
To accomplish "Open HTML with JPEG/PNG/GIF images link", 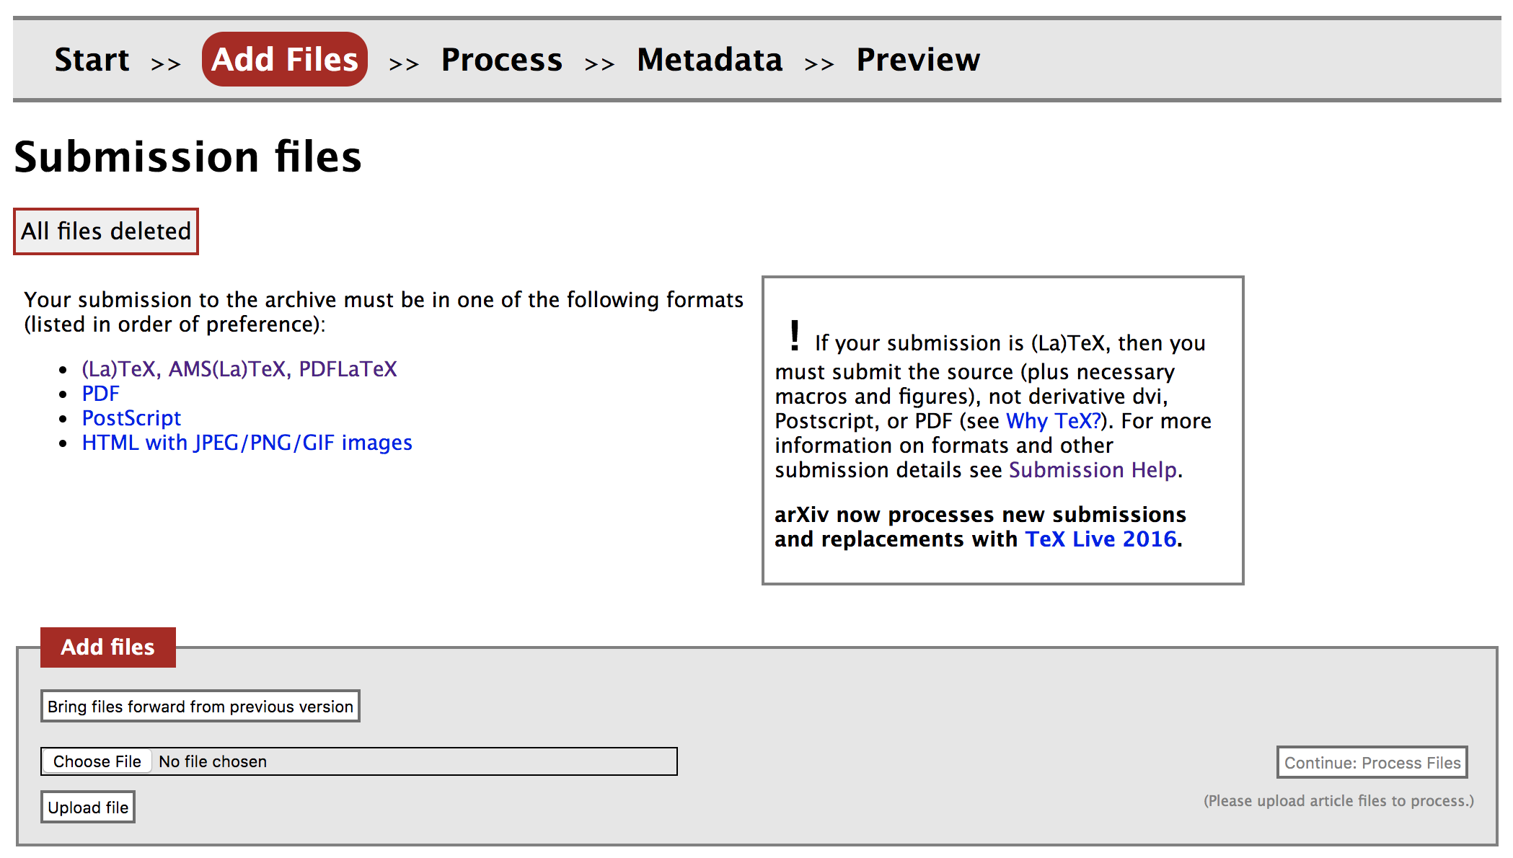I will coord(247,443).
